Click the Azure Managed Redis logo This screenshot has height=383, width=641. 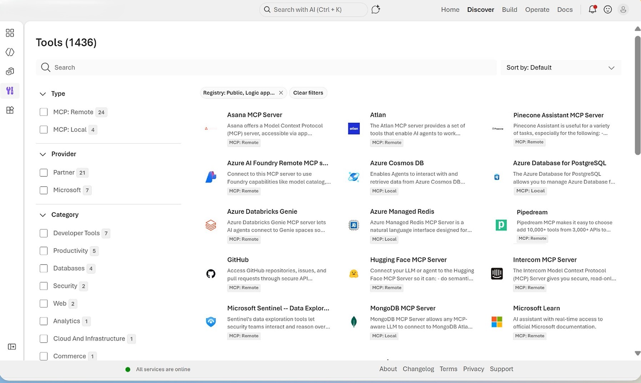354,225
